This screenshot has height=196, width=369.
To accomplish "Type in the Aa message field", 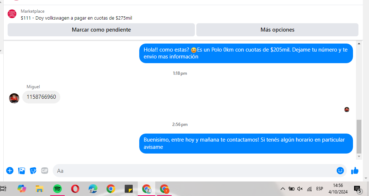I will coord(194,171).
